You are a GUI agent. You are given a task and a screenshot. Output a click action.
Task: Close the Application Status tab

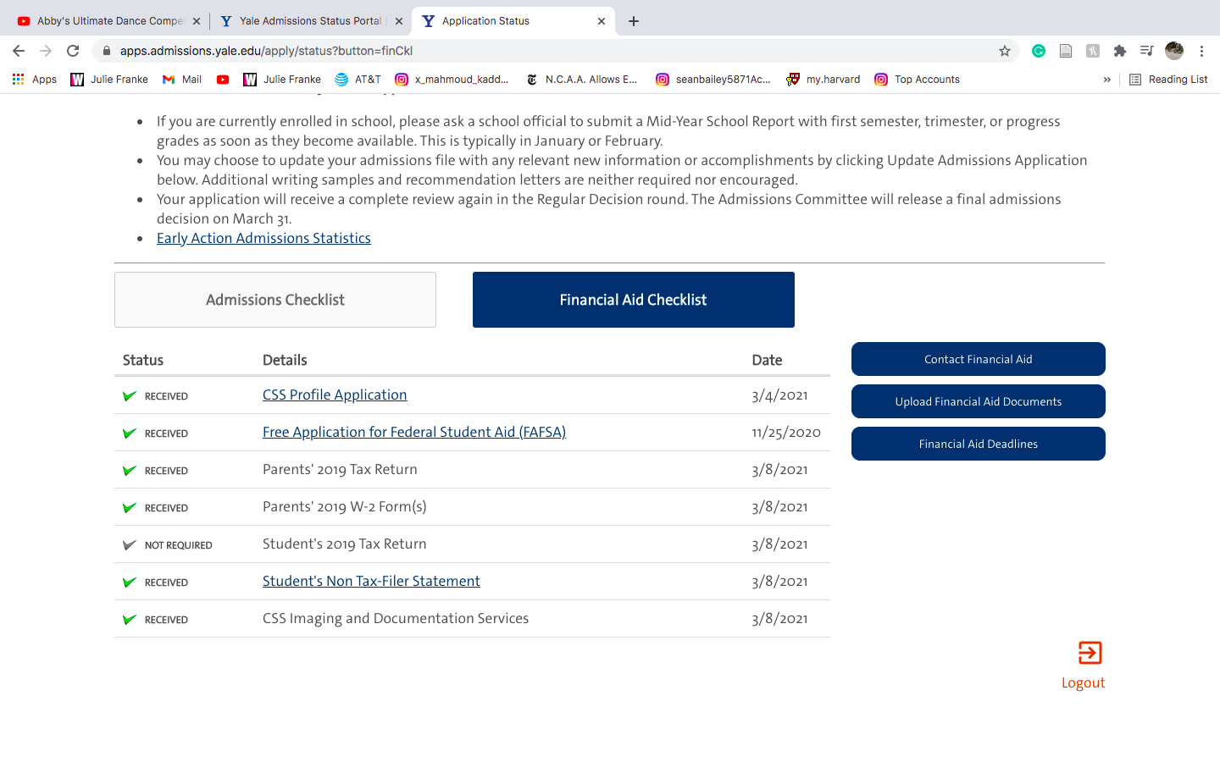pos(602,21)
